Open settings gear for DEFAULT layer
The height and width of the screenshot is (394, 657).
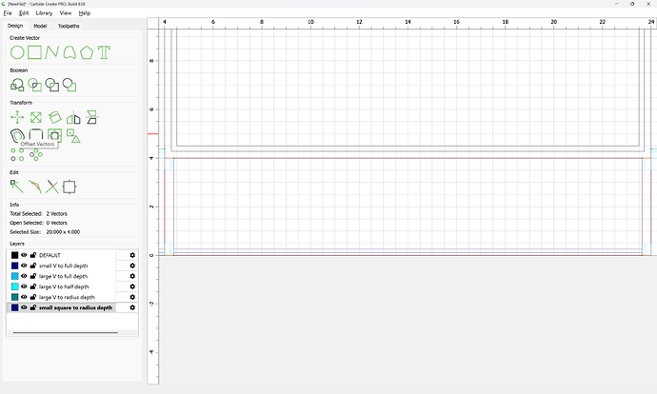pos(132,255)
